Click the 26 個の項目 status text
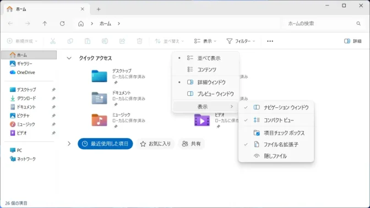Viewport: 370px width, 208px height. click(x=17, y=203)
